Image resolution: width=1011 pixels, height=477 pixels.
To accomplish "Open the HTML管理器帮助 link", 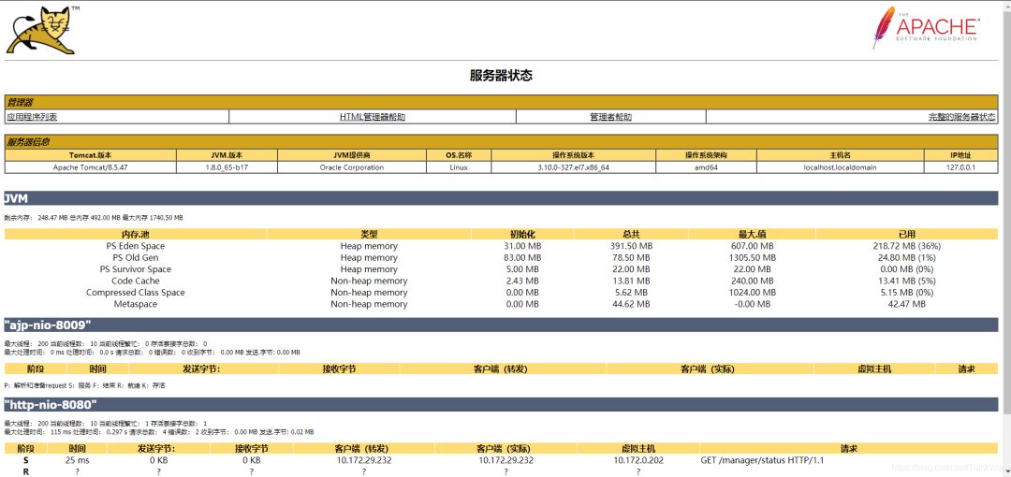I will point(373,117).
